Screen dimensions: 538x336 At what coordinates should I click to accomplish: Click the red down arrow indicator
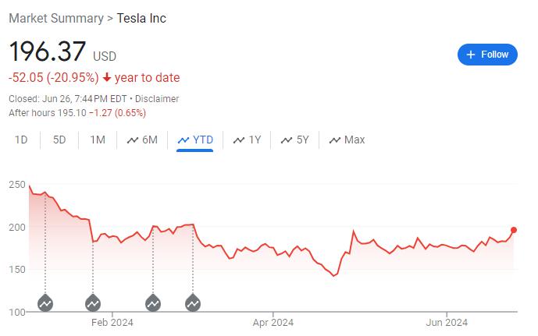click(x=107, y=78)
